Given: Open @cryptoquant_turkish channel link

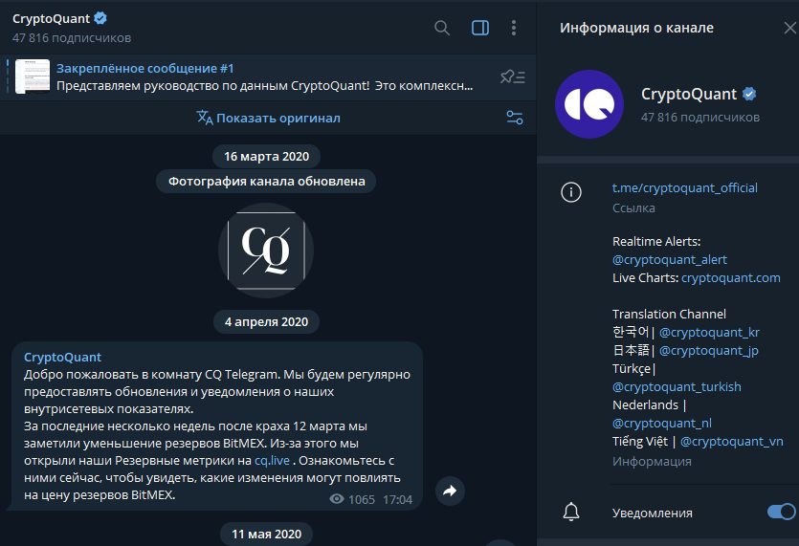Looking at the screenshot, I should pyautogui.click(x=677, y=387).
